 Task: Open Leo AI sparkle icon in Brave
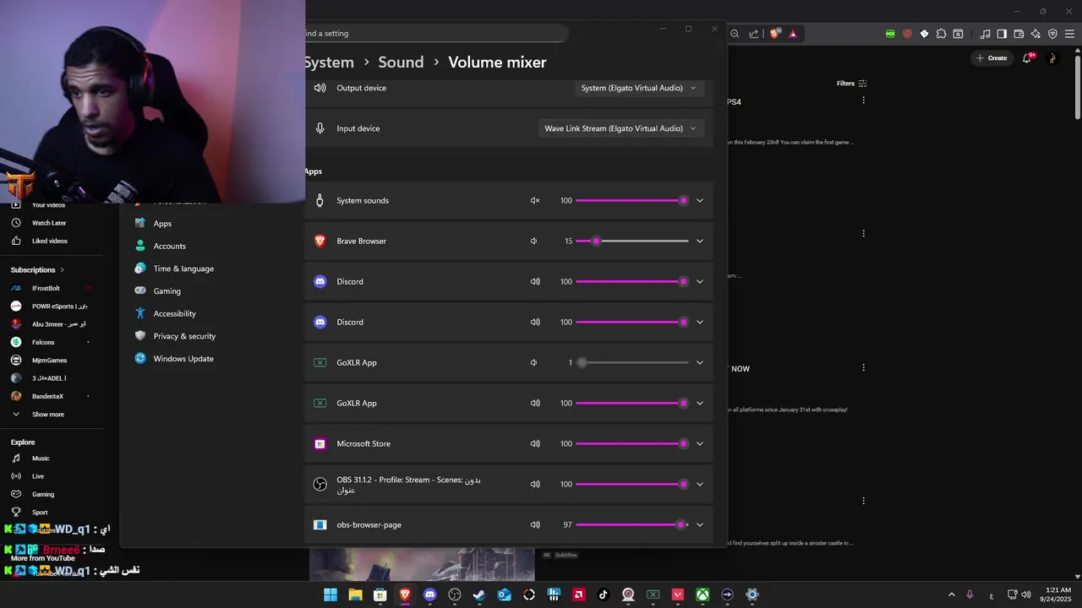point(1036,34)
